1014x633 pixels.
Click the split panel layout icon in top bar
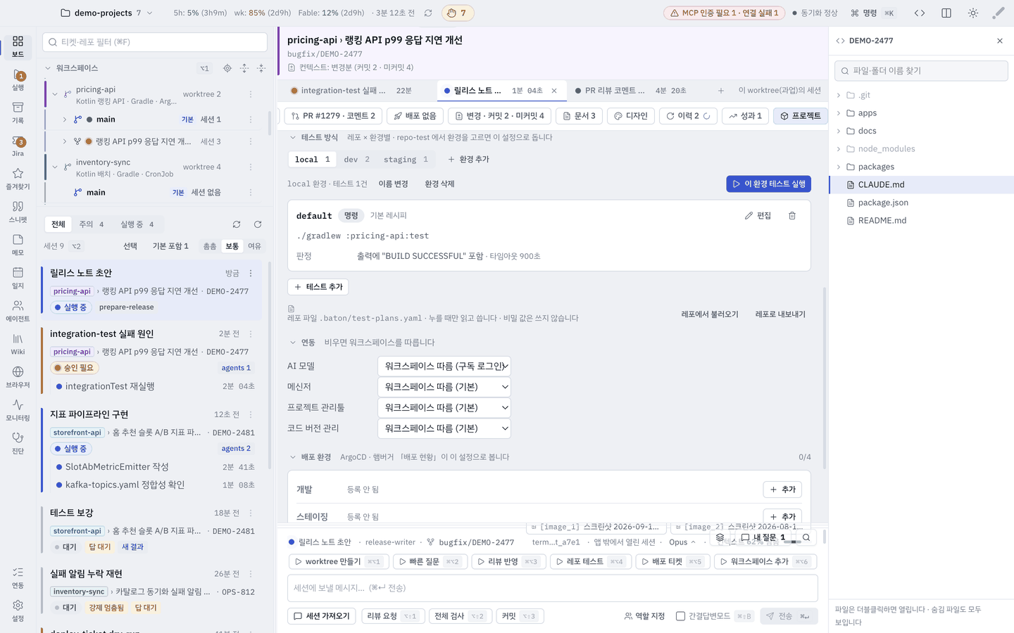tap(946, 13)
